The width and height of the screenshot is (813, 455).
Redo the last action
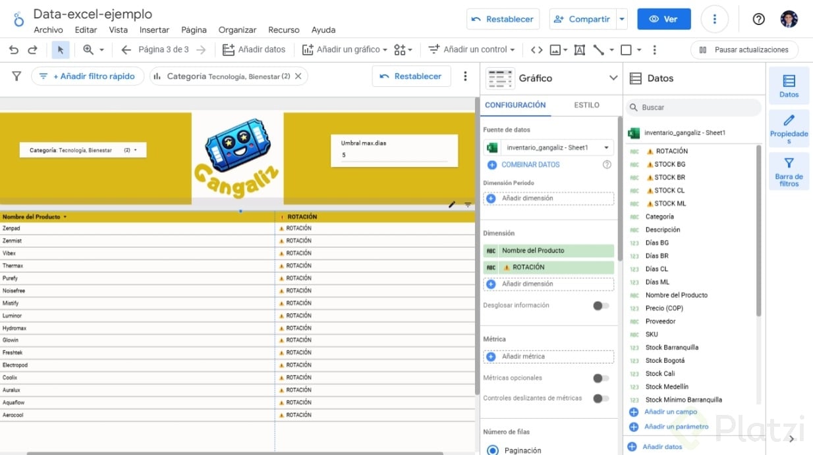pos(32,50)
